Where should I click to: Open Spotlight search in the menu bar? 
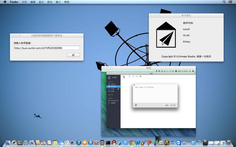click(x=224, y=2)
